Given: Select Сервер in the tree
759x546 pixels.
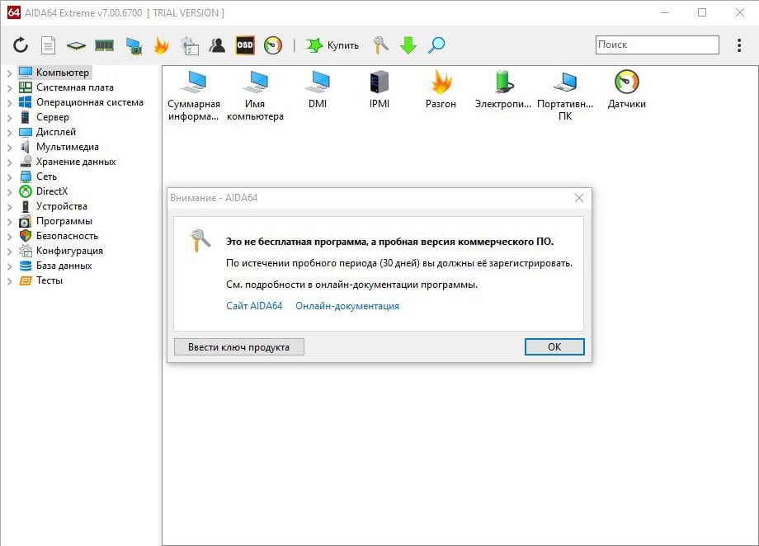Looking at the screenshot, I should [44, 117].
